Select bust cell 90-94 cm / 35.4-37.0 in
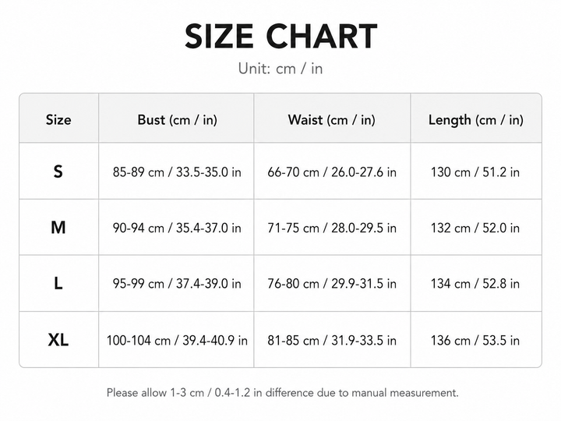Screen dimensions: 561x421 pos(177,228)
